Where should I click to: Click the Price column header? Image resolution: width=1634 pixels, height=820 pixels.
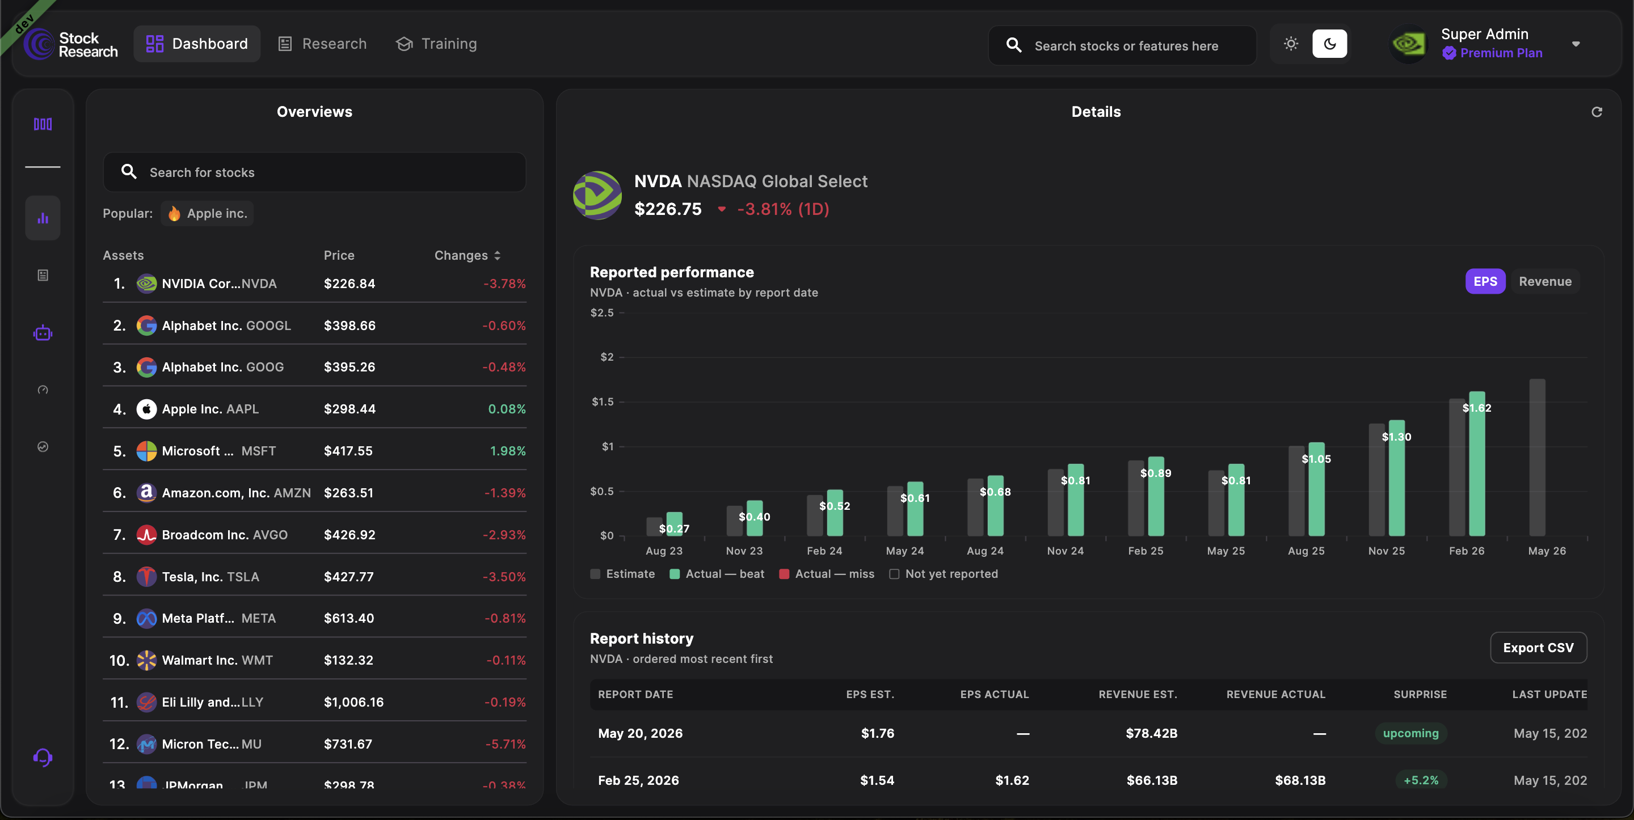(339, 256)
